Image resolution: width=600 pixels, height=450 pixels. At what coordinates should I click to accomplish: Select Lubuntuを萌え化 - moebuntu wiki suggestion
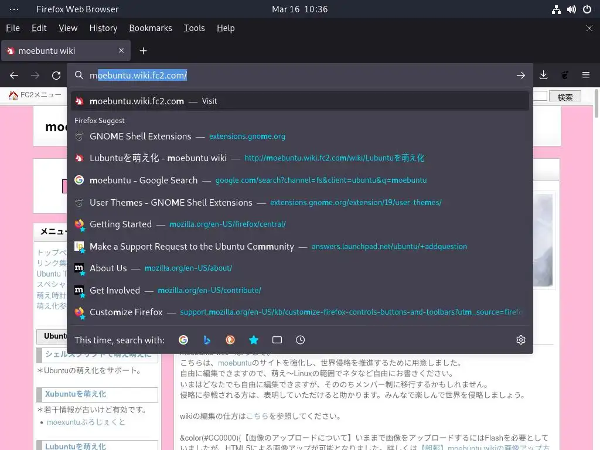click(299, 158)
